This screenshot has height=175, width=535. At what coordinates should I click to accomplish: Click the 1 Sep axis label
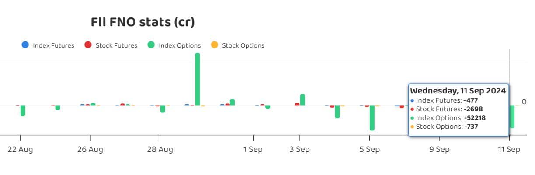click(x=253, y=149)
